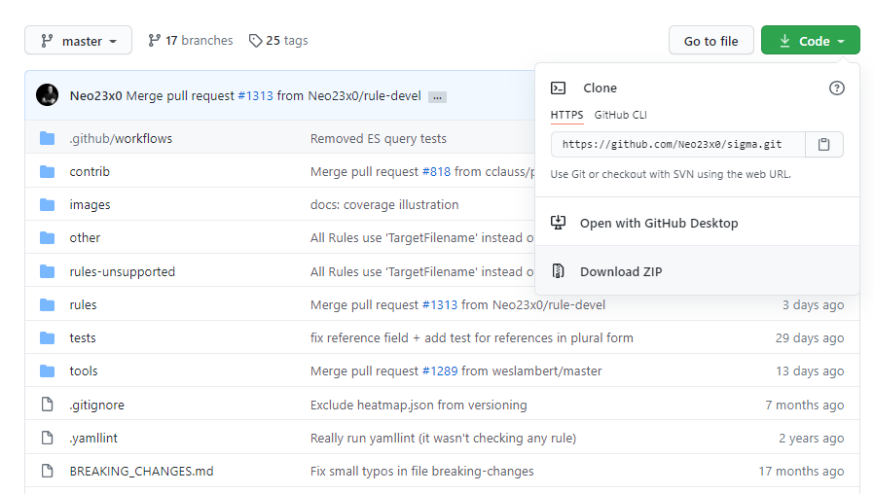
Task: Open 'Removed ES query tests' commit
Action: pyautogui.click(x=379, y=139)
